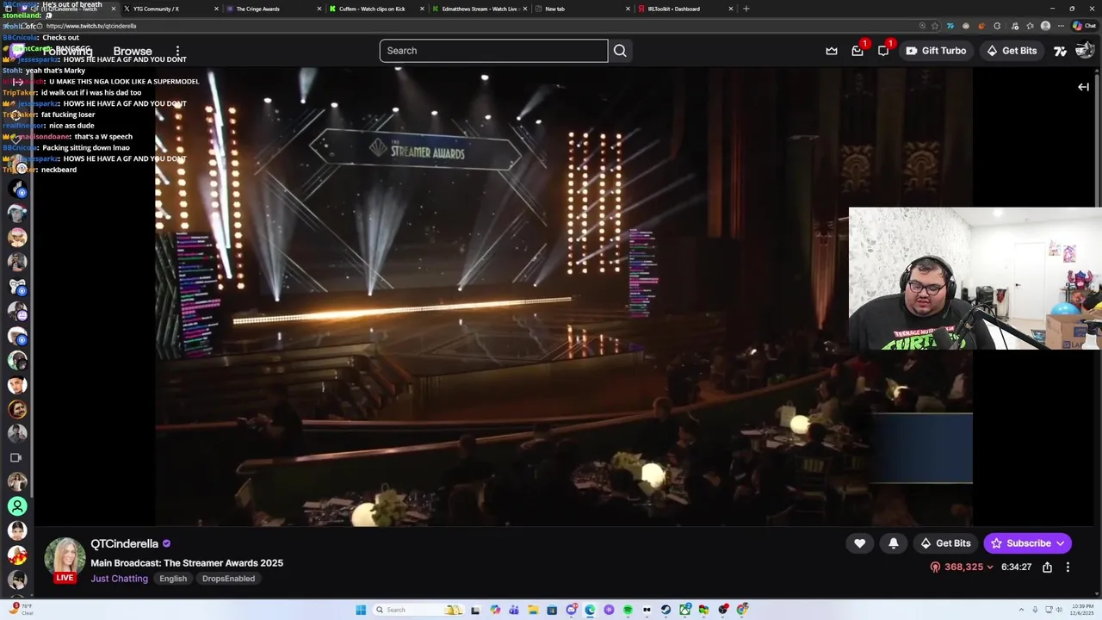Open File Explorer from the taskbar
The height and width of the screenshot is (620, 1102).
[533, 610]
